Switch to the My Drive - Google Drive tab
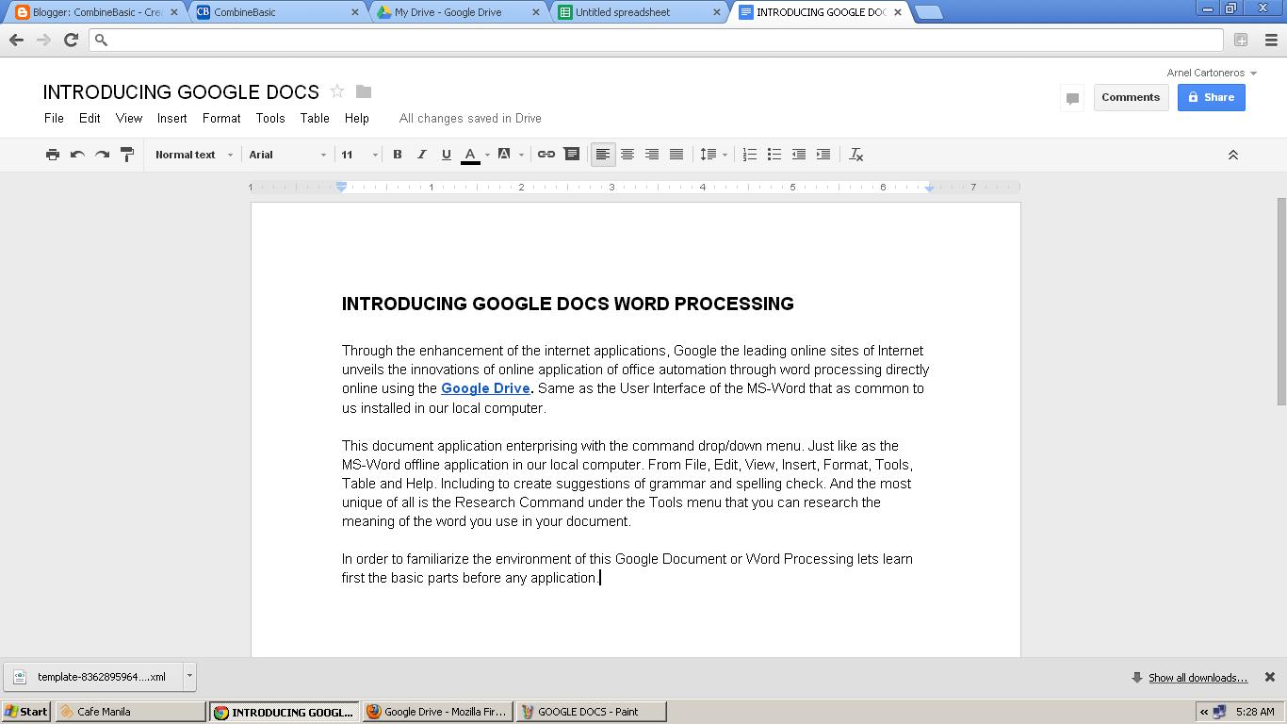Image resolution: width=1287 pixels, height=724 pixels. pyautogui.click(x=459, y=12)
